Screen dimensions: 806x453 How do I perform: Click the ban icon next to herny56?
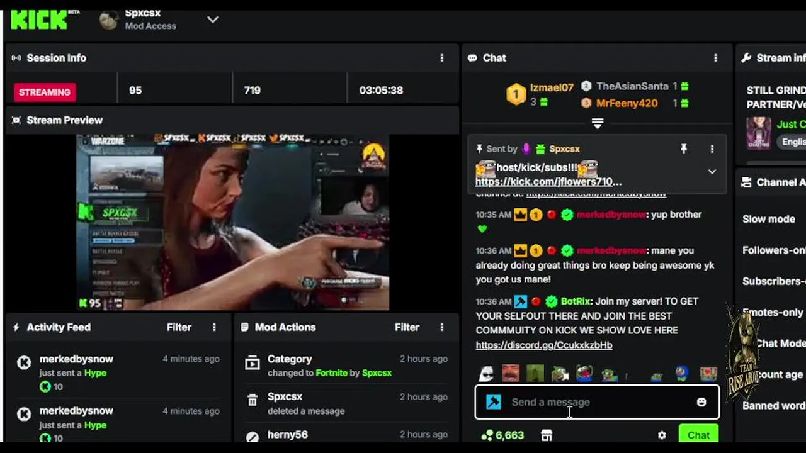click(x=252, y=437)
